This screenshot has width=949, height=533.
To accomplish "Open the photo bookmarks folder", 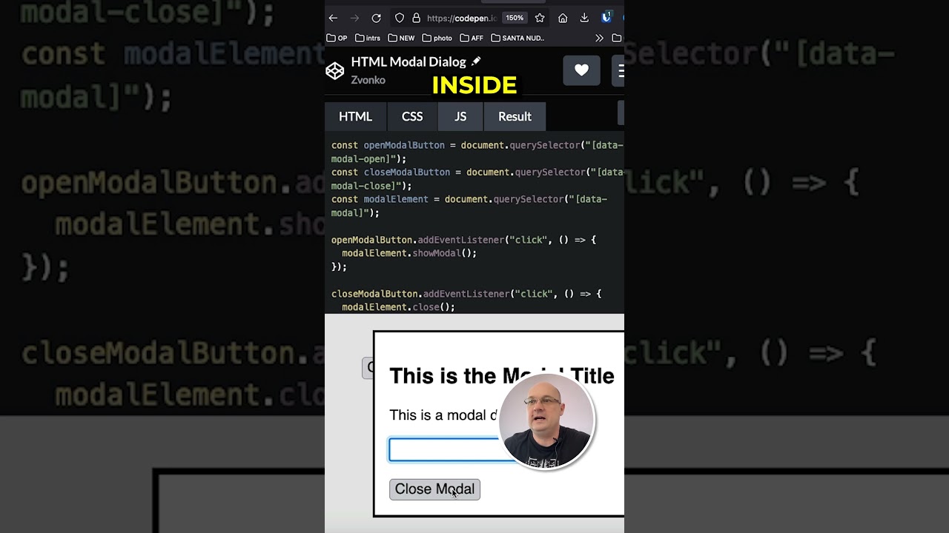I will (437, 38).
